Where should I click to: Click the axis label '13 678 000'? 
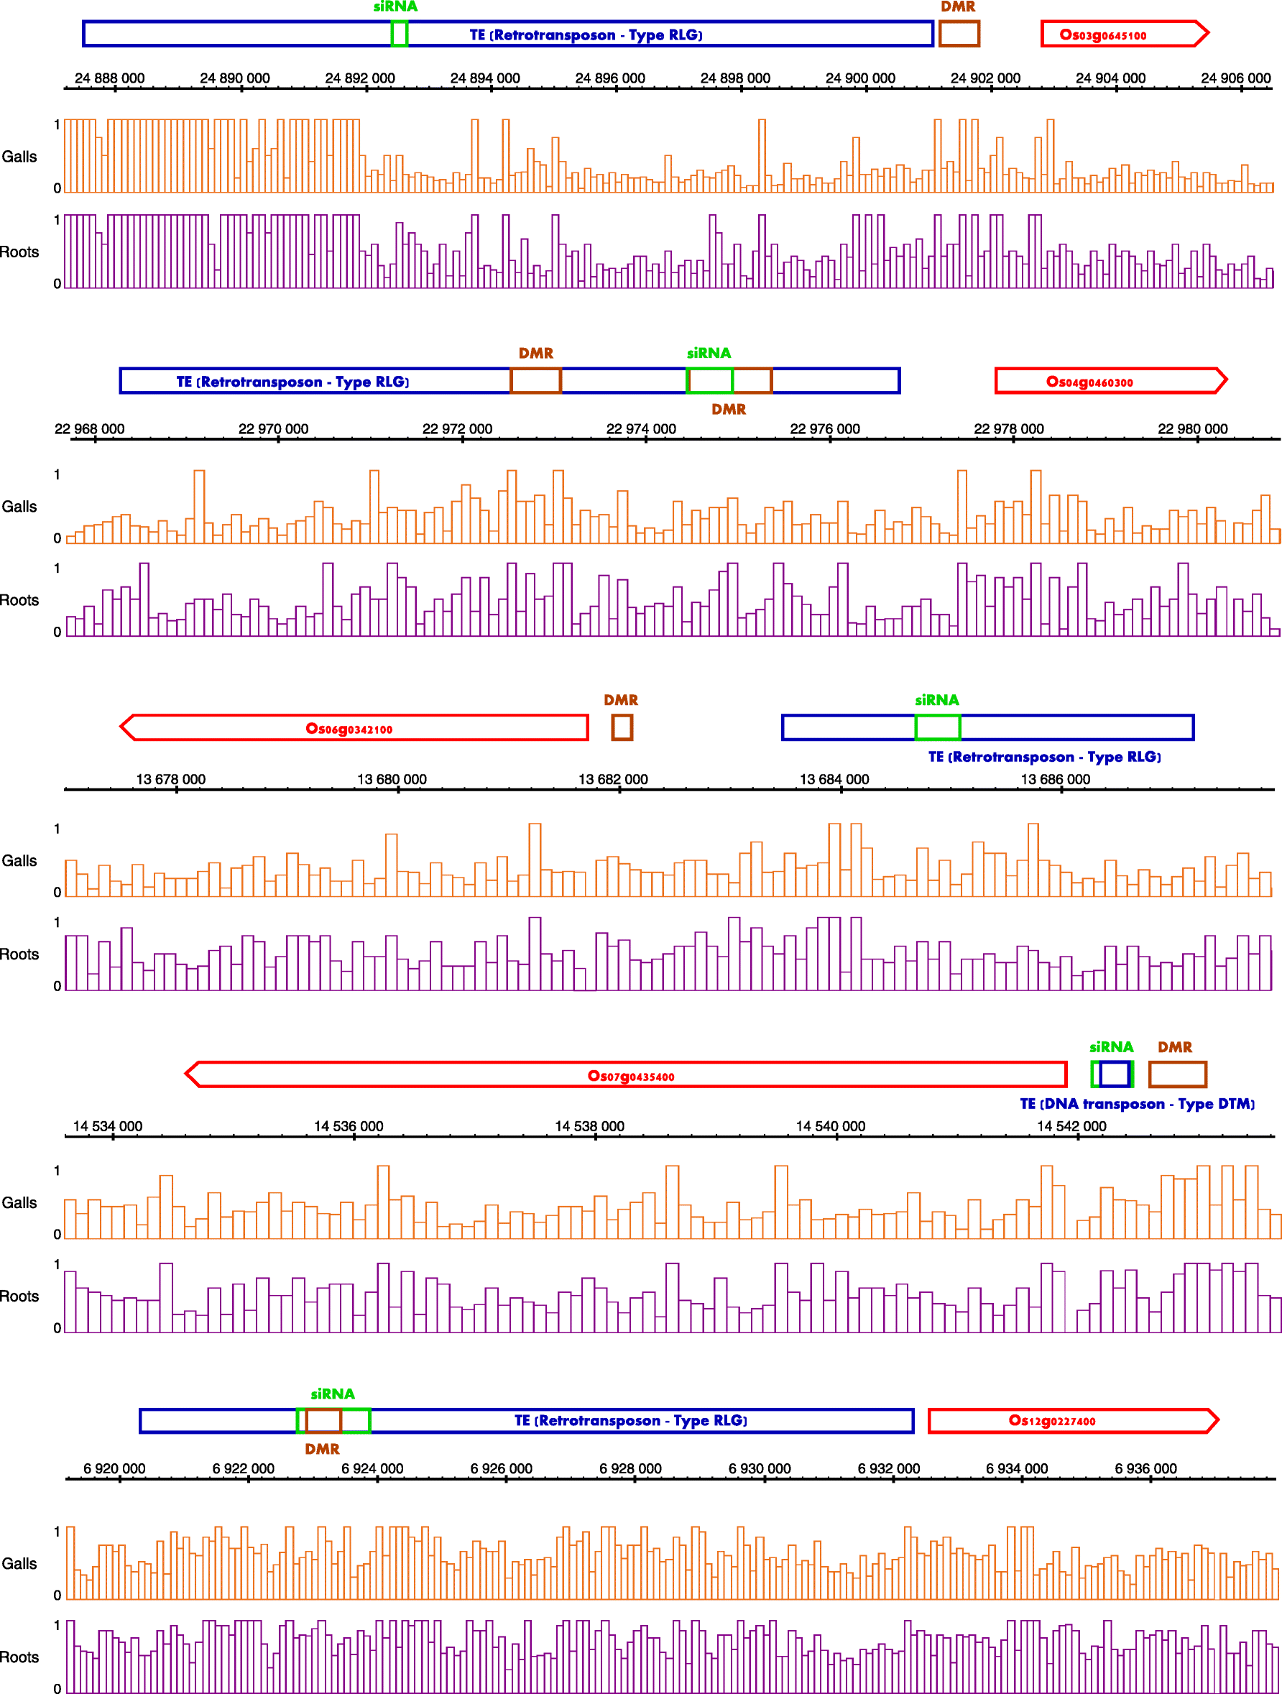tap(171, 780)
